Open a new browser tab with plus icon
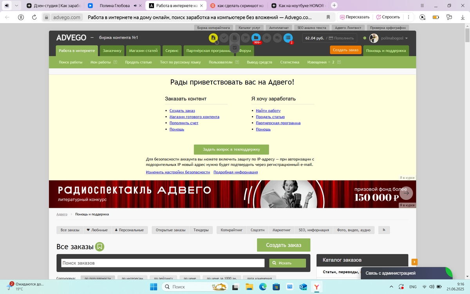Viewport: 470px width, 294px height. click(x=334, y=5)
